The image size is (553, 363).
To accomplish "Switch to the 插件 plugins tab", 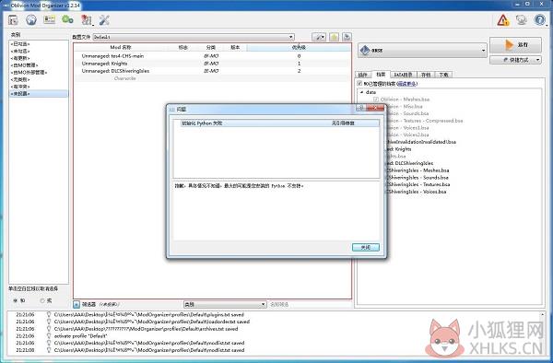I will pos(363,75).
